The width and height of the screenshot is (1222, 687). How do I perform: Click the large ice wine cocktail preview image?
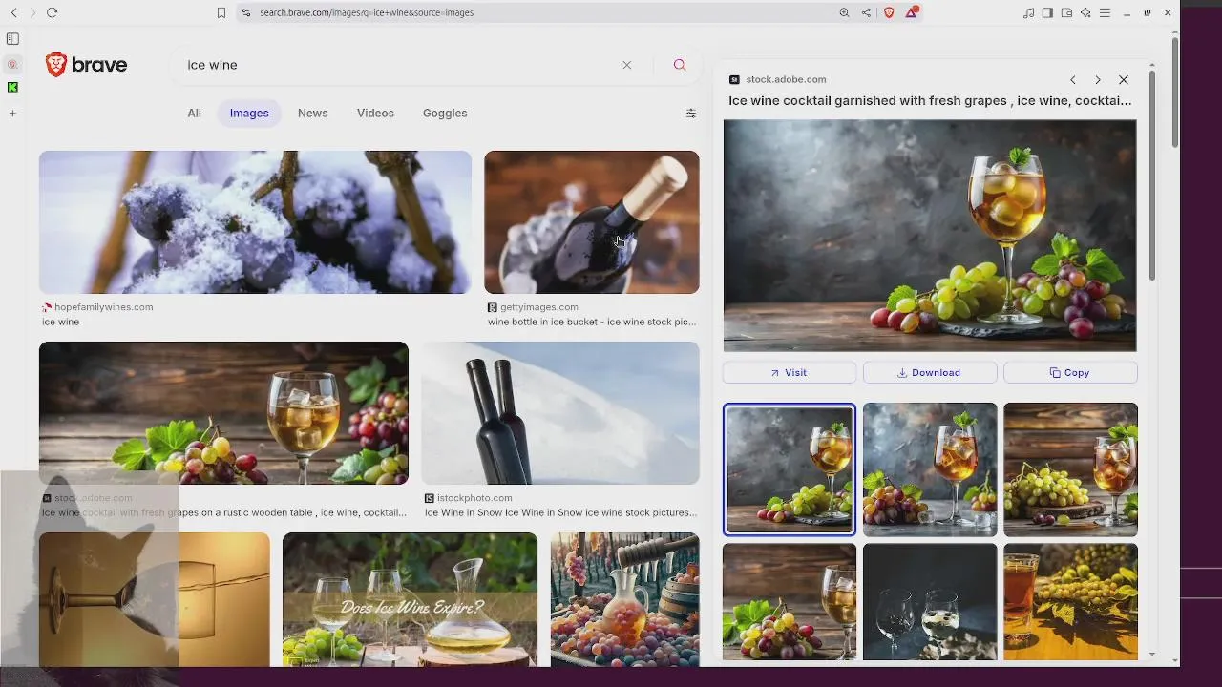click(x=930, y=236)
